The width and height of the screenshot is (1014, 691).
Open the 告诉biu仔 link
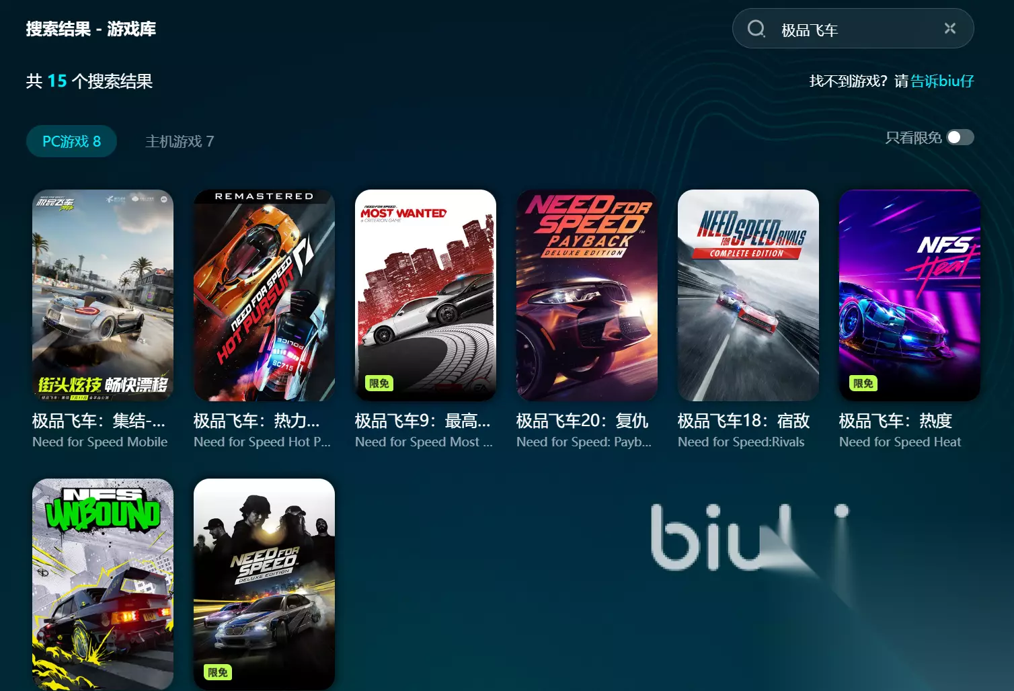click(942, 81)
